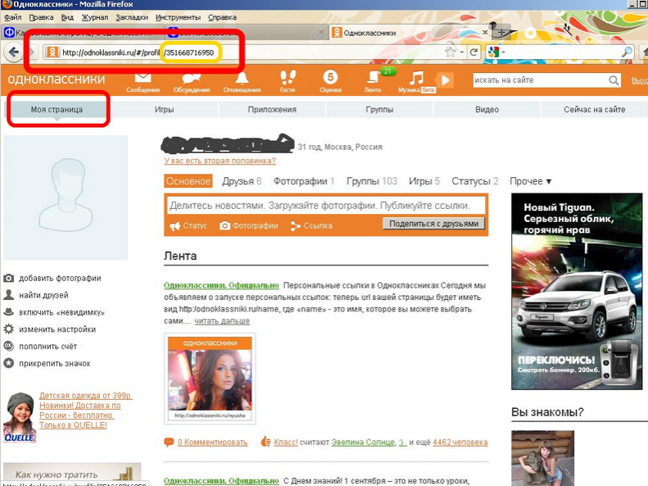Select the Игры navigation tab

pyautogui.click(x=164, y=110)
